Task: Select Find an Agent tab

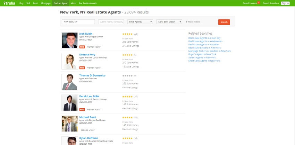Action: click(61, 3)
